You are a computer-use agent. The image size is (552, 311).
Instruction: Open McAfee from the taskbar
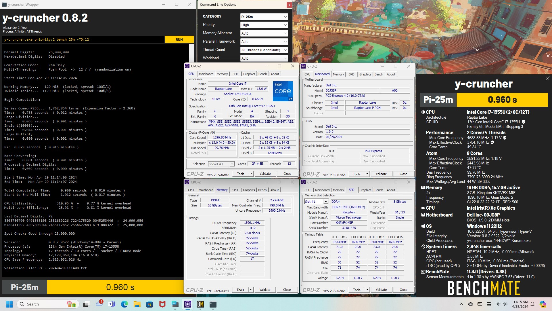tap(162, 304)
